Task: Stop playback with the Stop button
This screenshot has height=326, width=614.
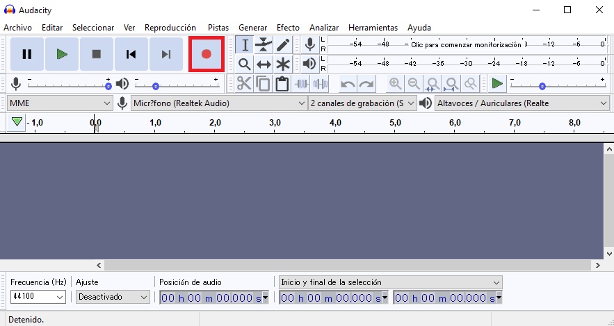Action: pos(97,54)
